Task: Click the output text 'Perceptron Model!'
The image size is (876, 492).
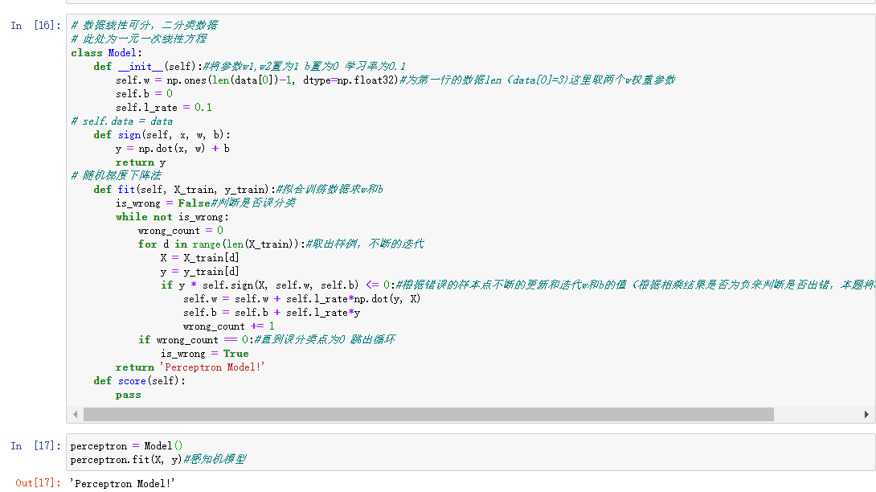Action: [122, 484]
